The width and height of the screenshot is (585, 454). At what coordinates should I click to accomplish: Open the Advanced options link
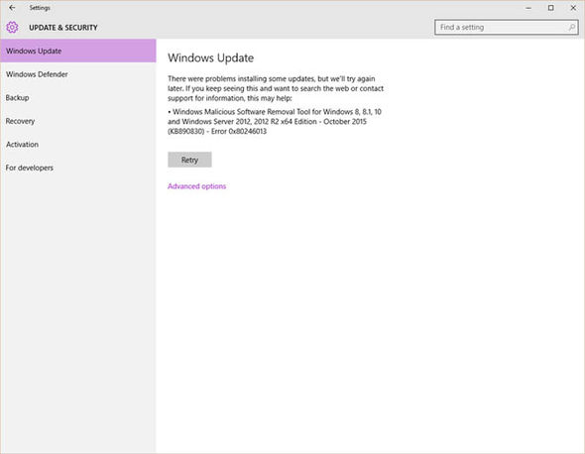(x=196, y=186)
